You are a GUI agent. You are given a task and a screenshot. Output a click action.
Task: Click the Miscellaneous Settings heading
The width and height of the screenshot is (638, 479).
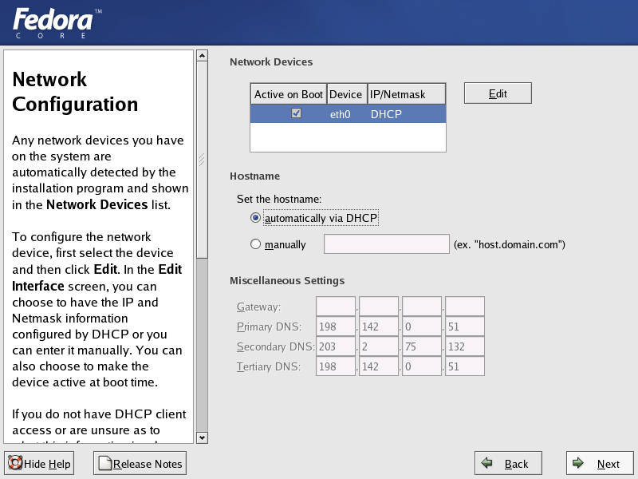point(287,281)
